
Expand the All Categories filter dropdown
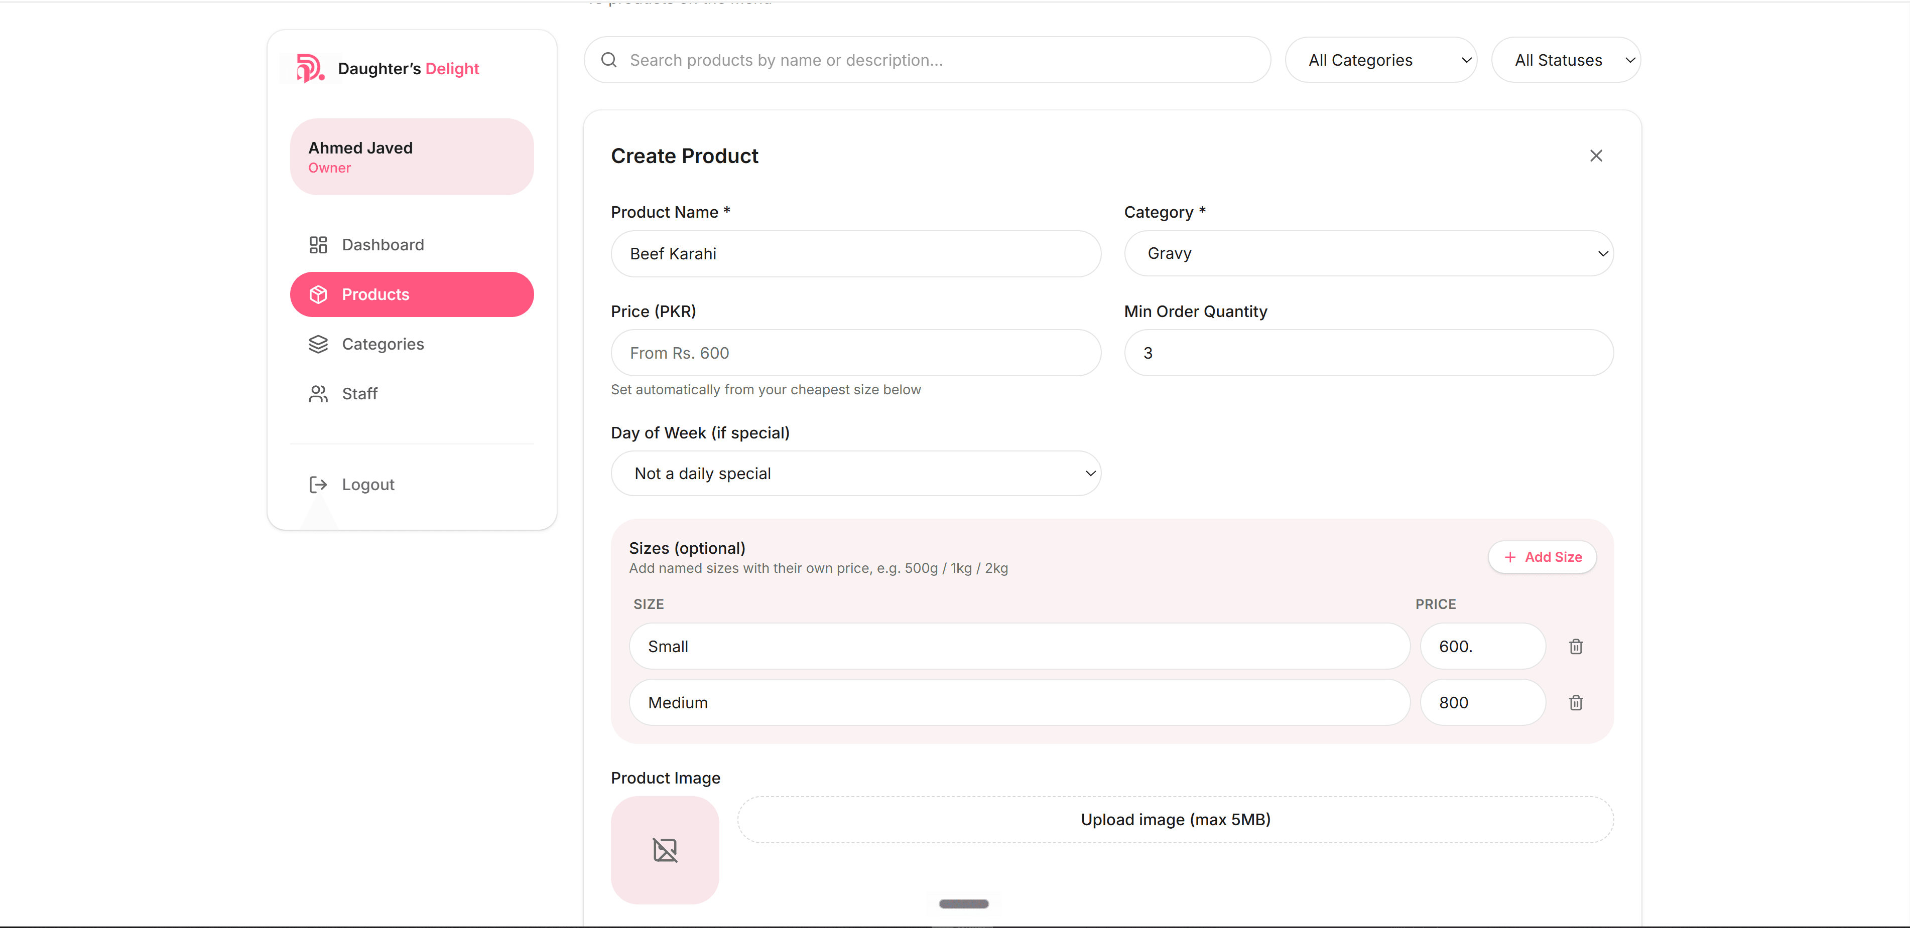pos(1380,60)
